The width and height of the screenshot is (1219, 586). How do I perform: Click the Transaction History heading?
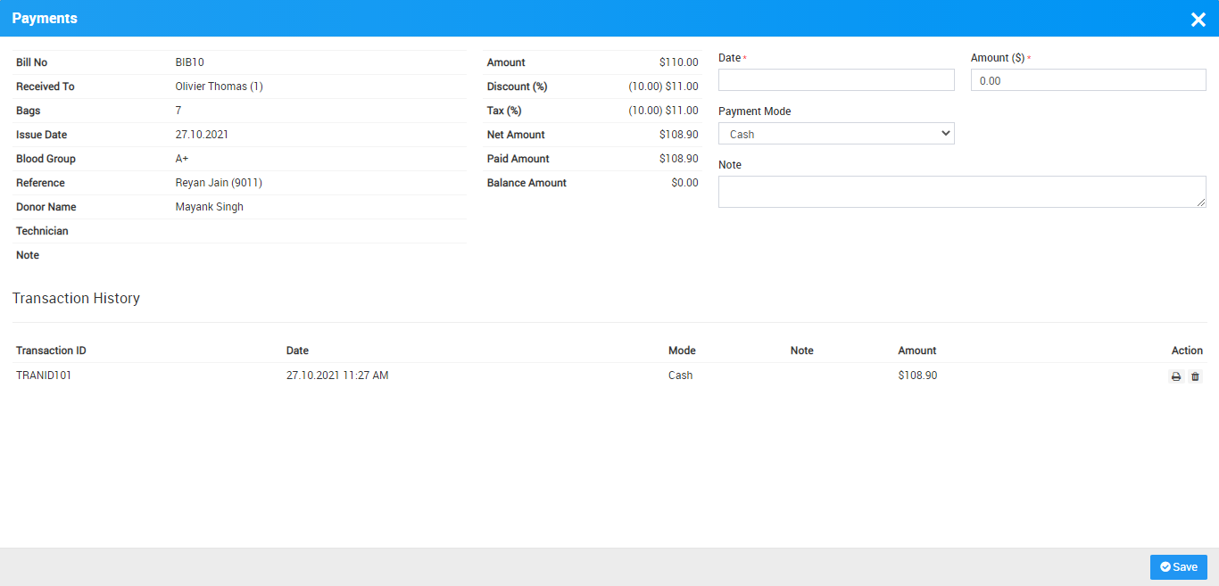pos(76,298)
